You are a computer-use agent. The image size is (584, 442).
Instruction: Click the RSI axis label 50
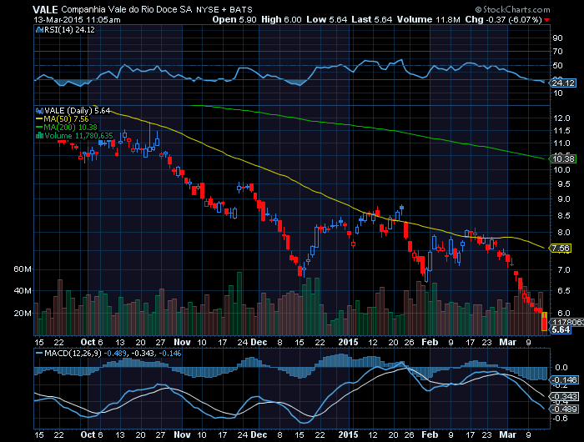click(x=557, y=66)
